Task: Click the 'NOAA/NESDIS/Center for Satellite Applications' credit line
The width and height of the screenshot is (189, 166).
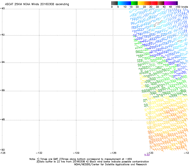Action: (x=110, y=164)
